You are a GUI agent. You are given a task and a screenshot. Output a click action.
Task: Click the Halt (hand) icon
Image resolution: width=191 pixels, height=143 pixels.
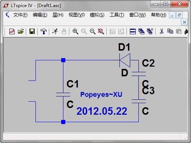click(x=64, y=31)
